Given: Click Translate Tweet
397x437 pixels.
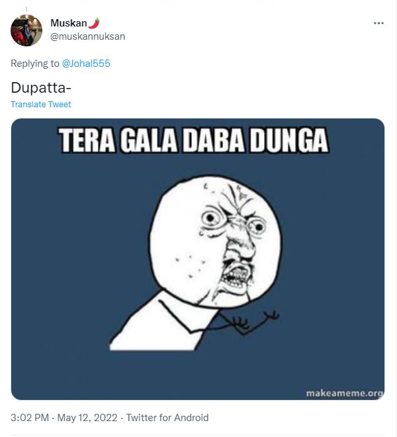Looking at the screenshot, I should coord(40,104).
